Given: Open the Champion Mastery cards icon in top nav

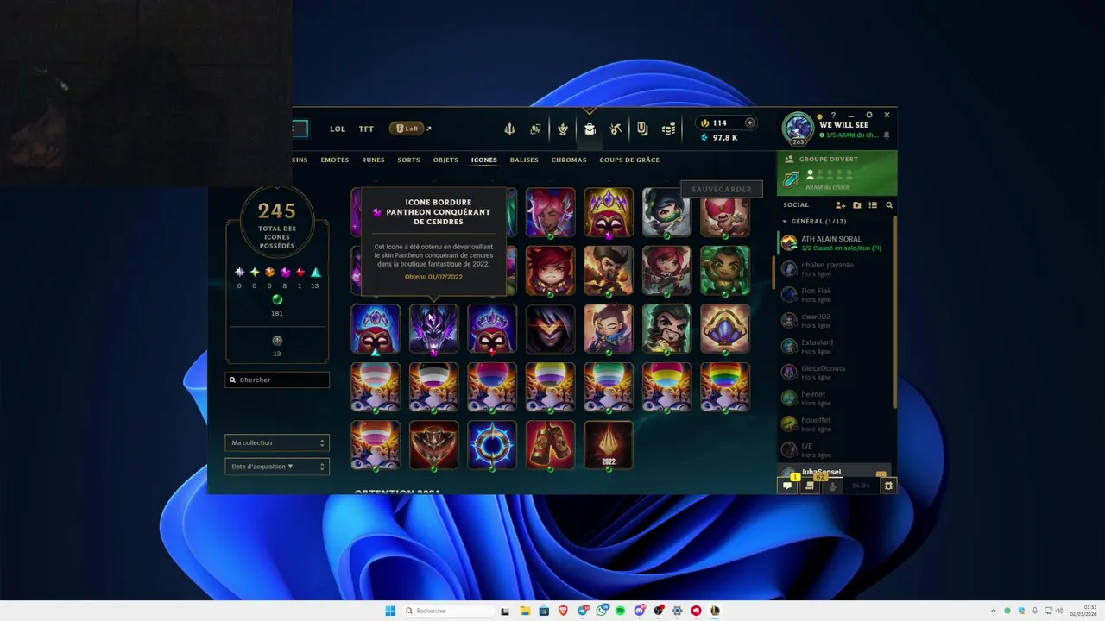Looking at the screenshot, I should pos(535,129).
